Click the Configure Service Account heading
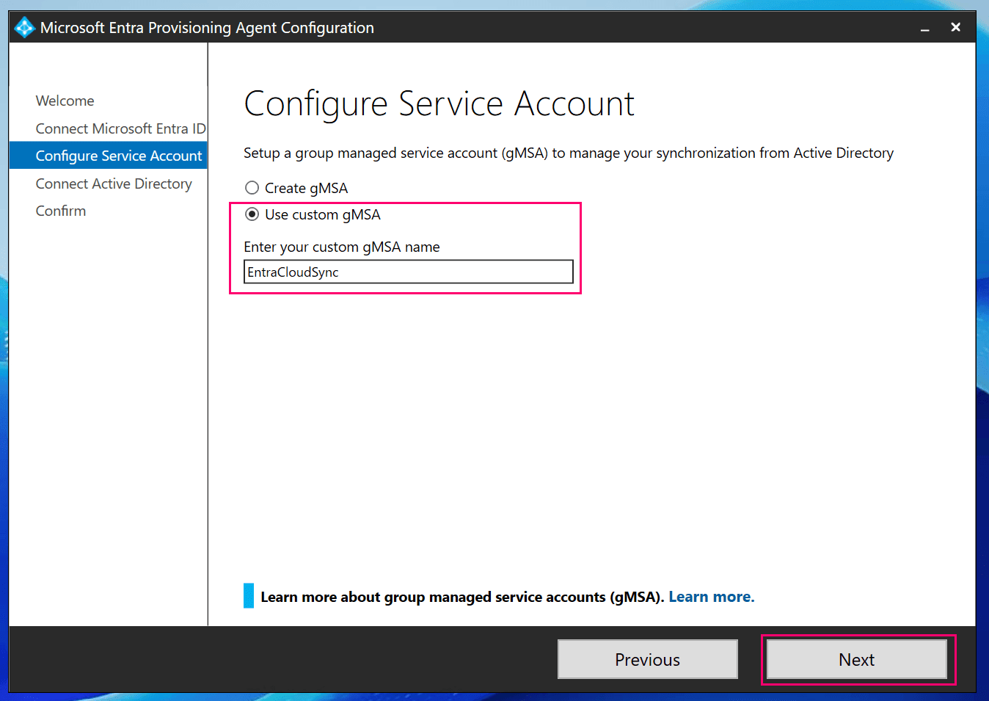 pos(439,104)
